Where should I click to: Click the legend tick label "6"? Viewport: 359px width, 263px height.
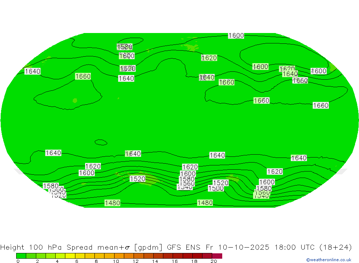coord(77,261)
